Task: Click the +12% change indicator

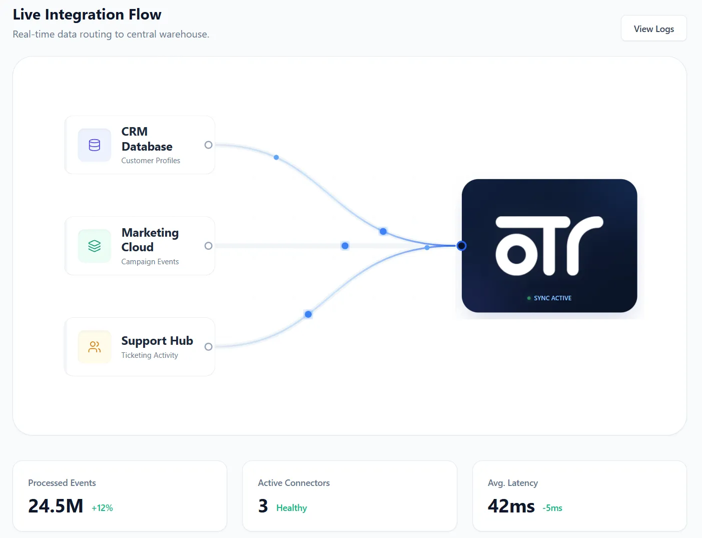Action: click(102, 508)
